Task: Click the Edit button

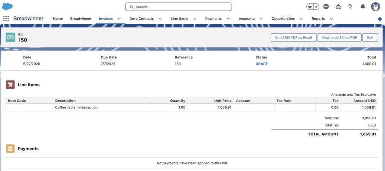Action: 370,38
